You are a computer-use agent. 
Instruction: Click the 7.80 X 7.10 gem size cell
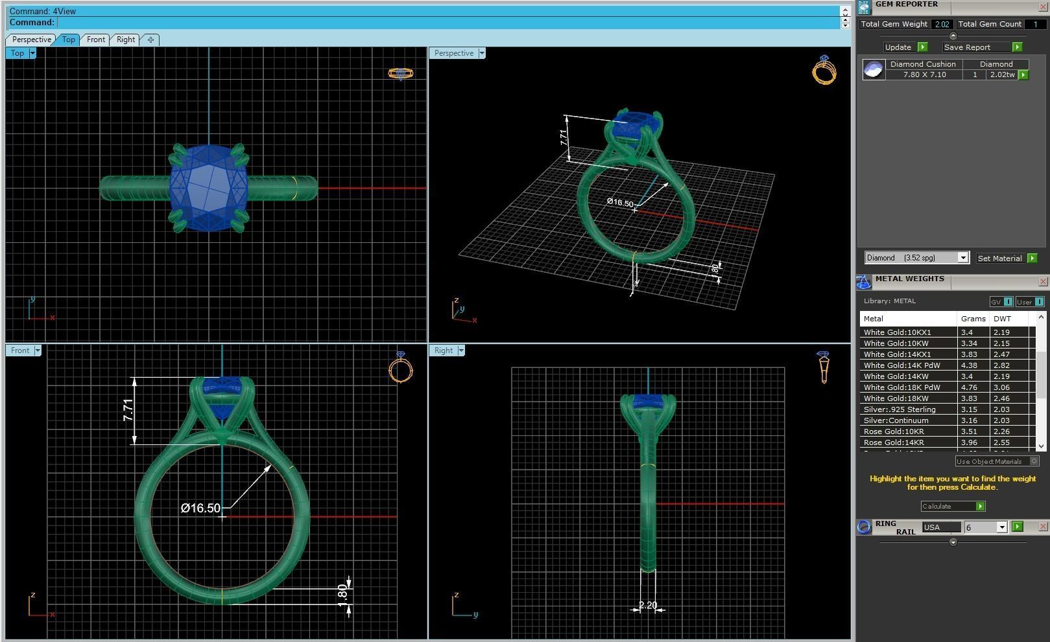click(924, 75)
